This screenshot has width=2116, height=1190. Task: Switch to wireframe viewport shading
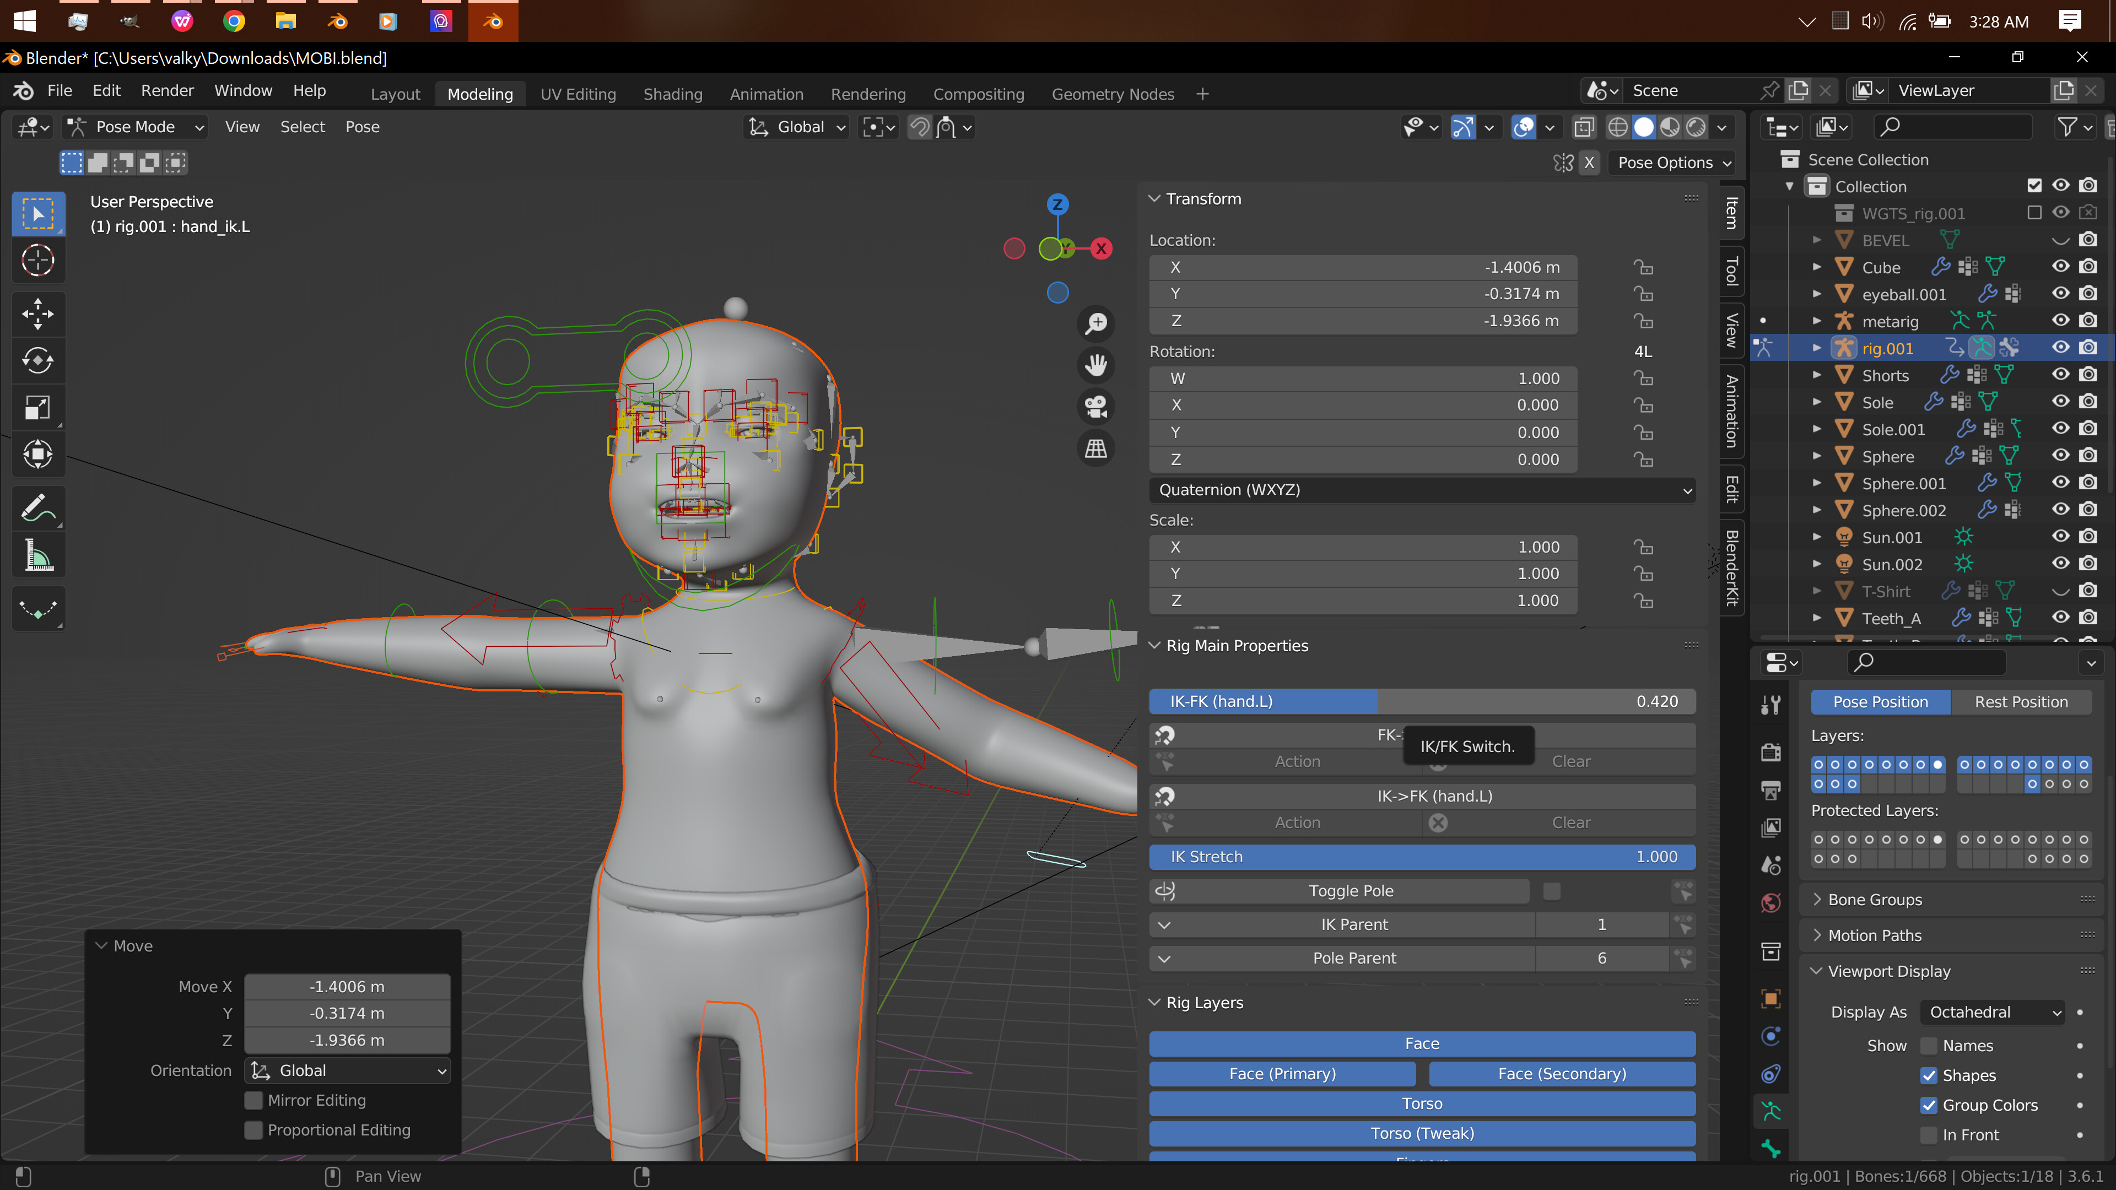pyautogui.click(x=1617, y=127)
